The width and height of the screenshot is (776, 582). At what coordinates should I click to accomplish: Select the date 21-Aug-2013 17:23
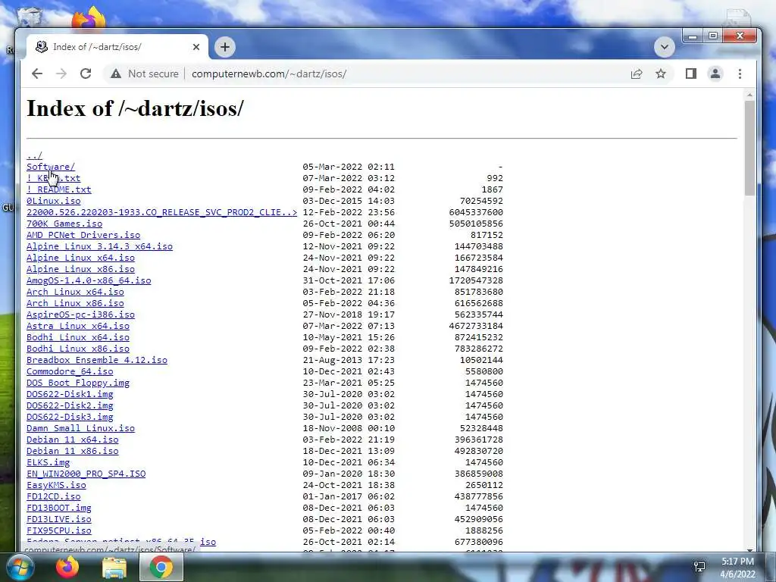tap(349, 360)
